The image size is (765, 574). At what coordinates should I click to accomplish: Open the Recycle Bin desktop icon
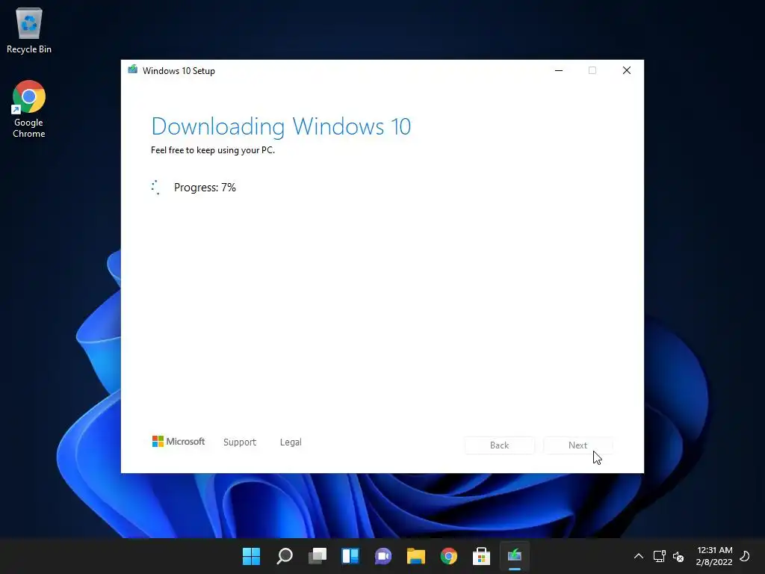point(29,30)
